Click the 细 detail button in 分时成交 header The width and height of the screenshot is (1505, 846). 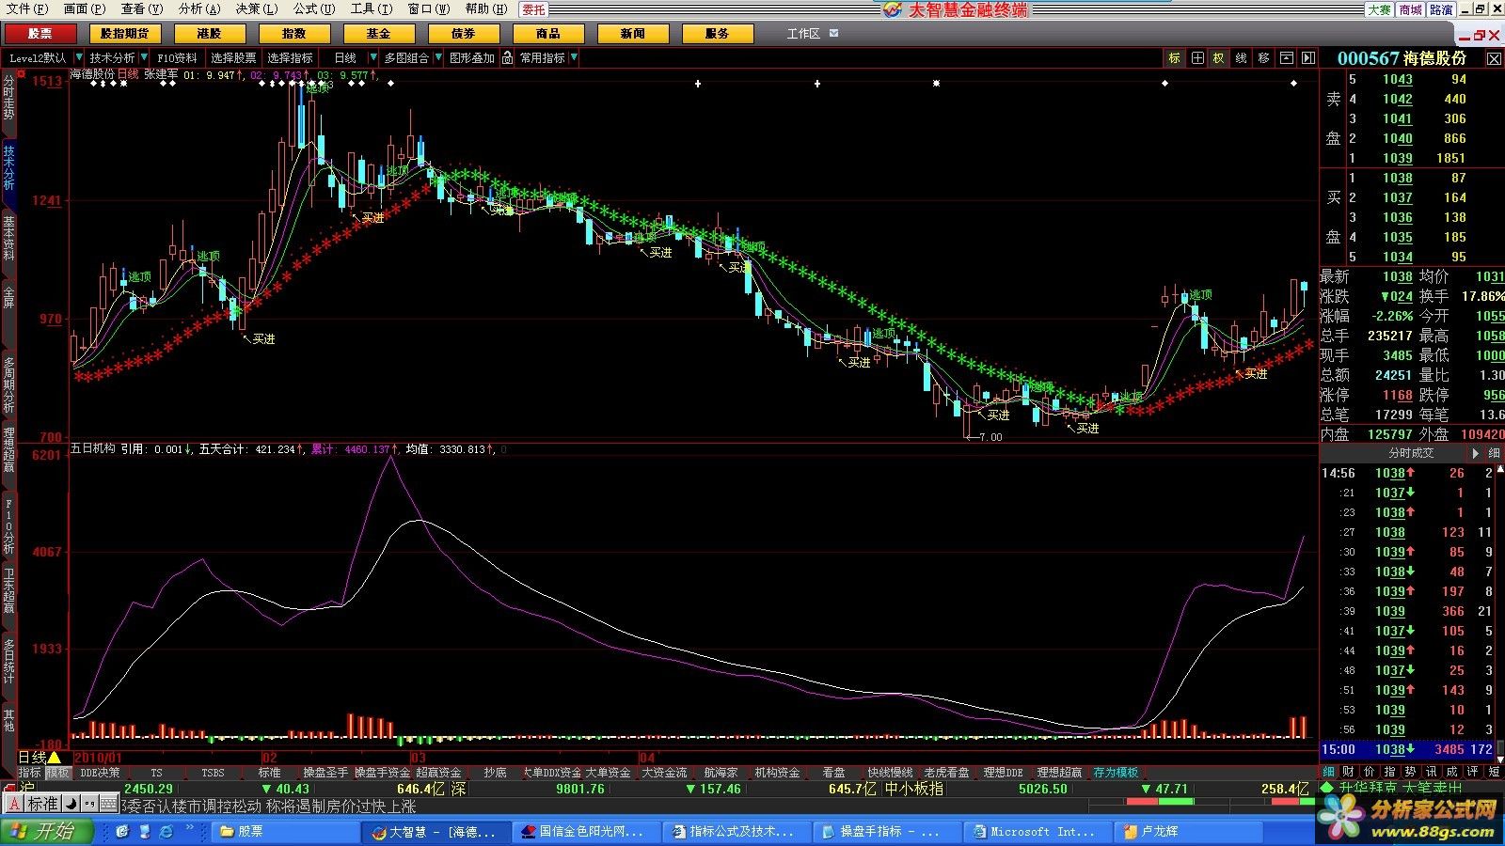pyautogui.click(x=1494, y=453)
